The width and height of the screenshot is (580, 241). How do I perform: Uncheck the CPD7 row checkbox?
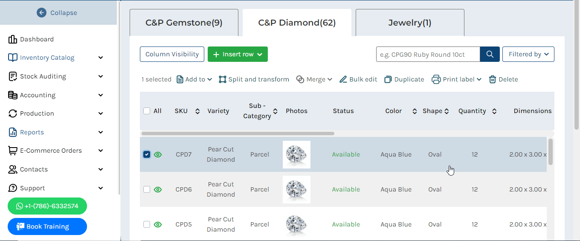(147, 154)
